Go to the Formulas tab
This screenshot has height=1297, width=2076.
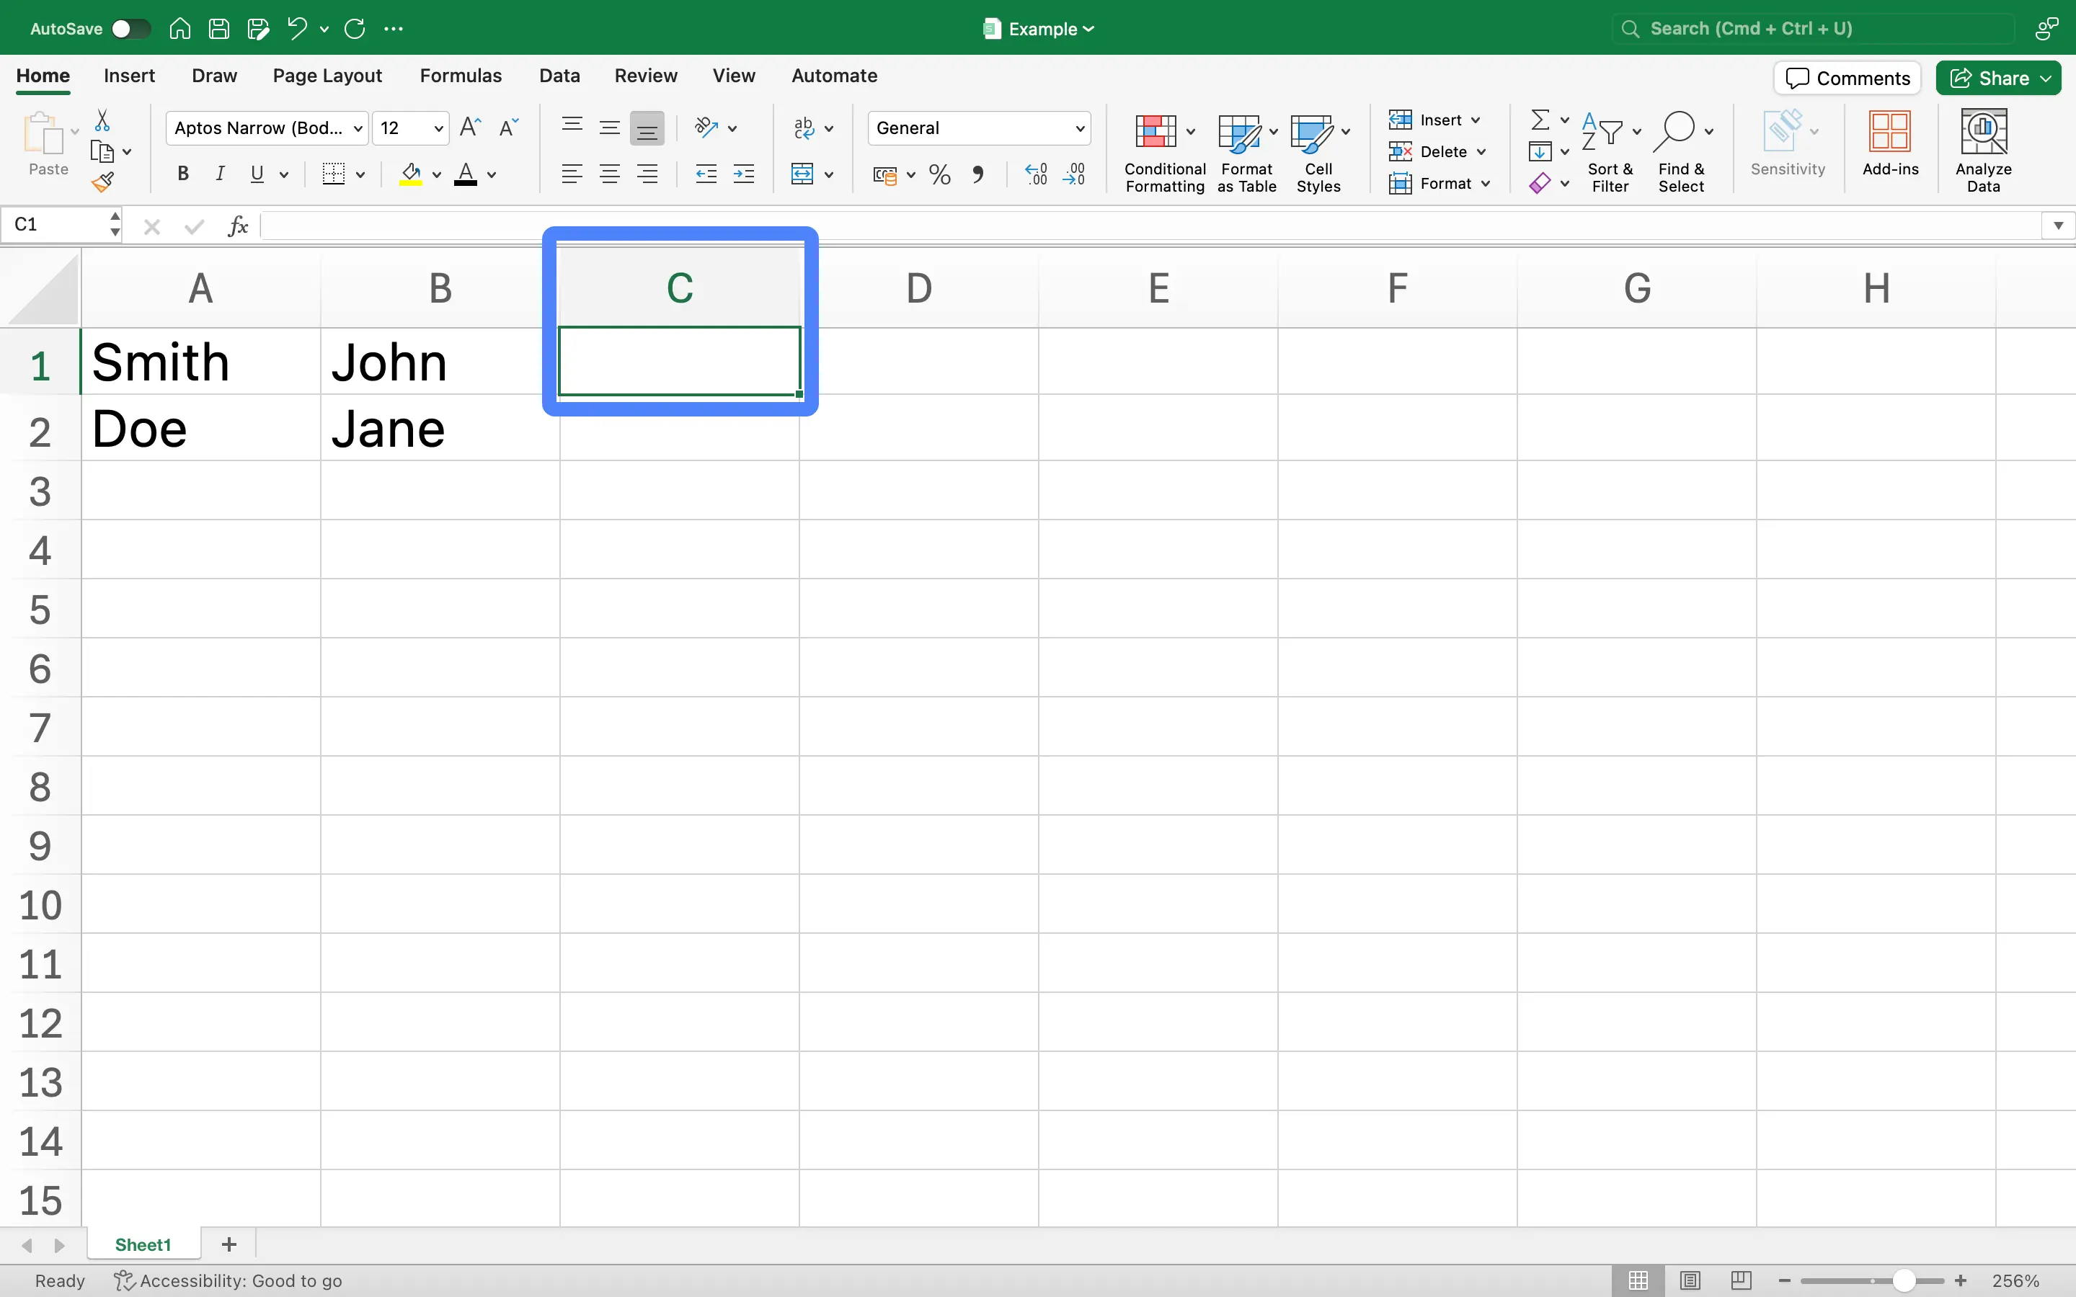461,76
